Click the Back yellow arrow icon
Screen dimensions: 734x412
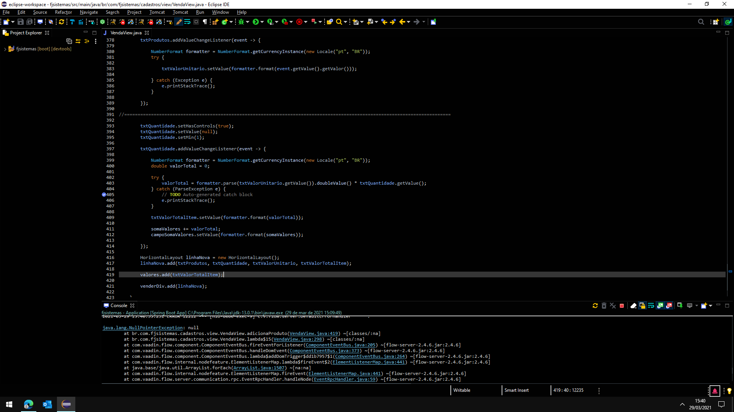point(402,22)
